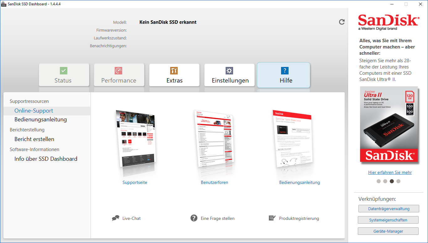This screenshot has height=243, width=428.
Task: Open the Extras tab
Action: pyautogui.click(x=174, y=75)
